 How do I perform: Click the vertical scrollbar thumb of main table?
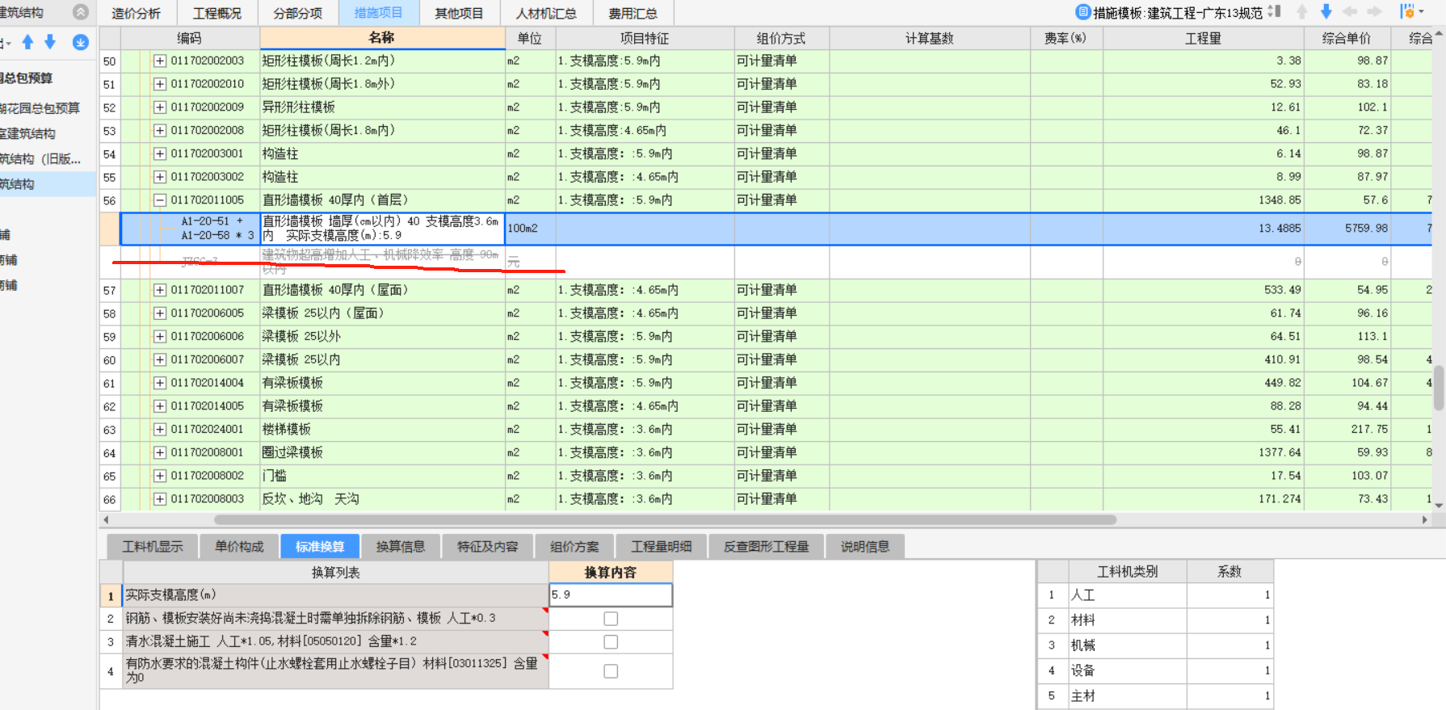(1439, 388)
